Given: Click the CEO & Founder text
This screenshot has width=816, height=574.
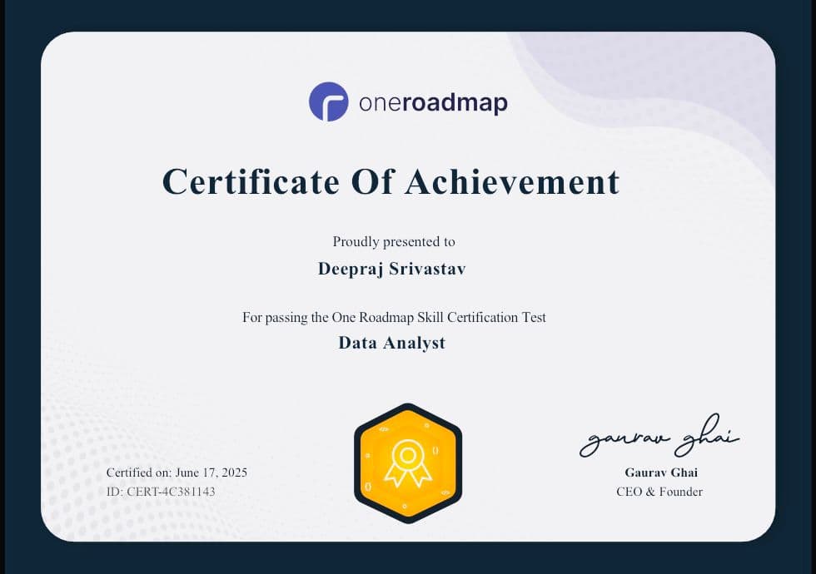Looking at the screenshot, I should click(659, 492).
